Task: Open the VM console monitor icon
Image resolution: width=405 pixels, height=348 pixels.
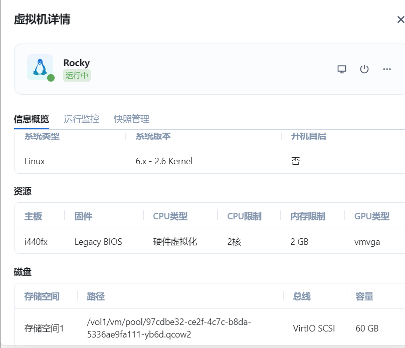Action: pyautogui.click(x=342, y=69)
